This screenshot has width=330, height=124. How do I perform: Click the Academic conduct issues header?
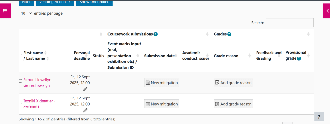(x=196, y=56)
